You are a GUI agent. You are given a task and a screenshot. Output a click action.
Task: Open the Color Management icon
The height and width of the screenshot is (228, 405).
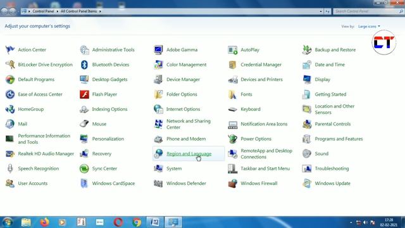click(x=158, y=65)
